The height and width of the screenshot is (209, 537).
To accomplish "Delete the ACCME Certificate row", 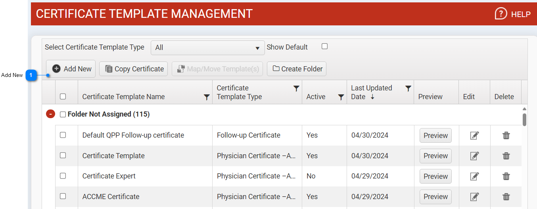I will (x=506, y=197).
